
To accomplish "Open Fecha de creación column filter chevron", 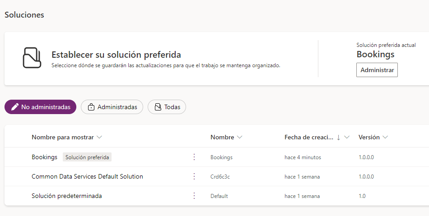I will 347,137.
